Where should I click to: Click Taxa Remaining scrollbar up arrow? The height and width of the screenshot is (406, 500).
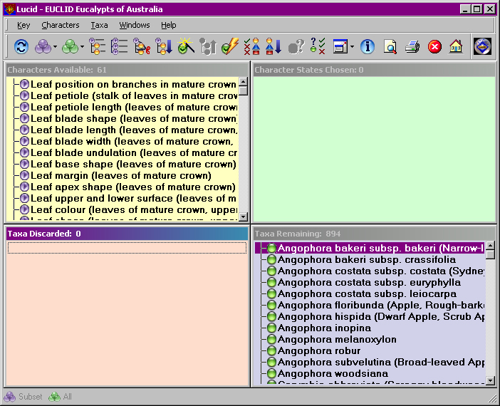(491, 246)
